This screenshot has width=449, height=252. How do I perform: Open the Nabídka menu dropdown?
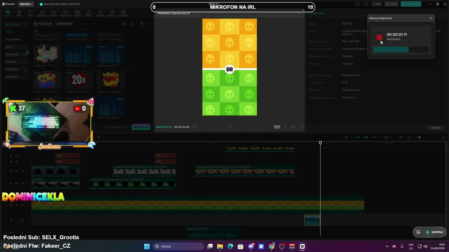coord(26,4)
